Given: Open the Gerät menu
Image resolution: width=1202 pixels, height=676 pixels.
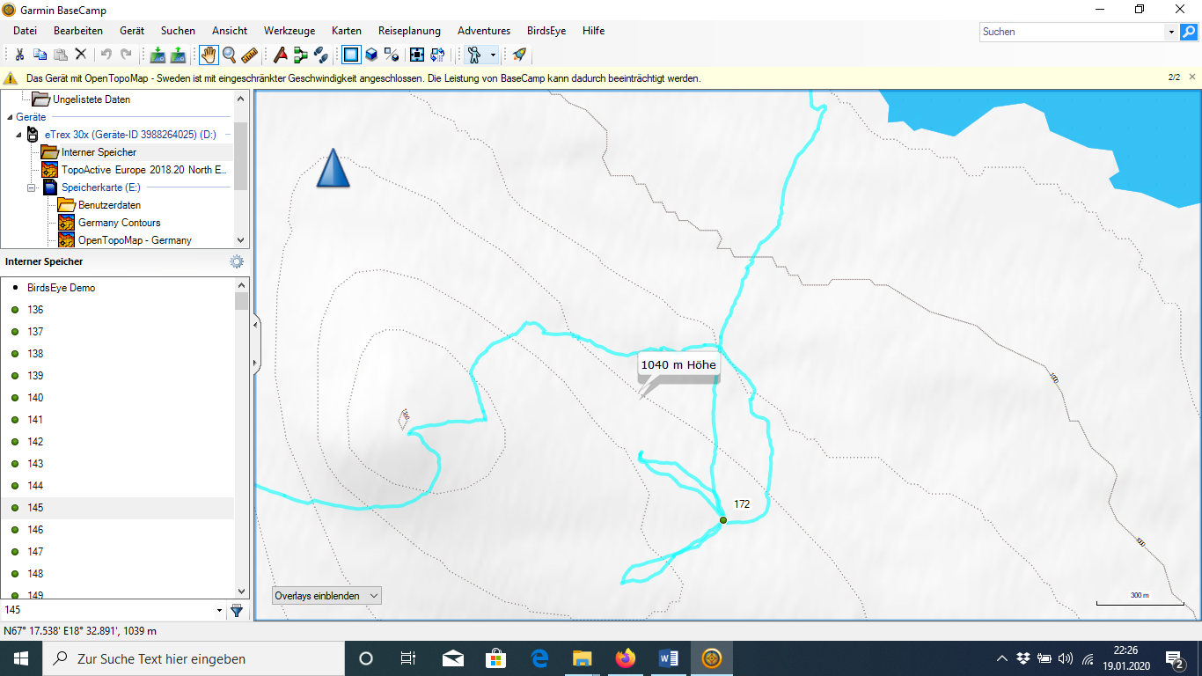Looking at the screenshot, I should (132, 31).
